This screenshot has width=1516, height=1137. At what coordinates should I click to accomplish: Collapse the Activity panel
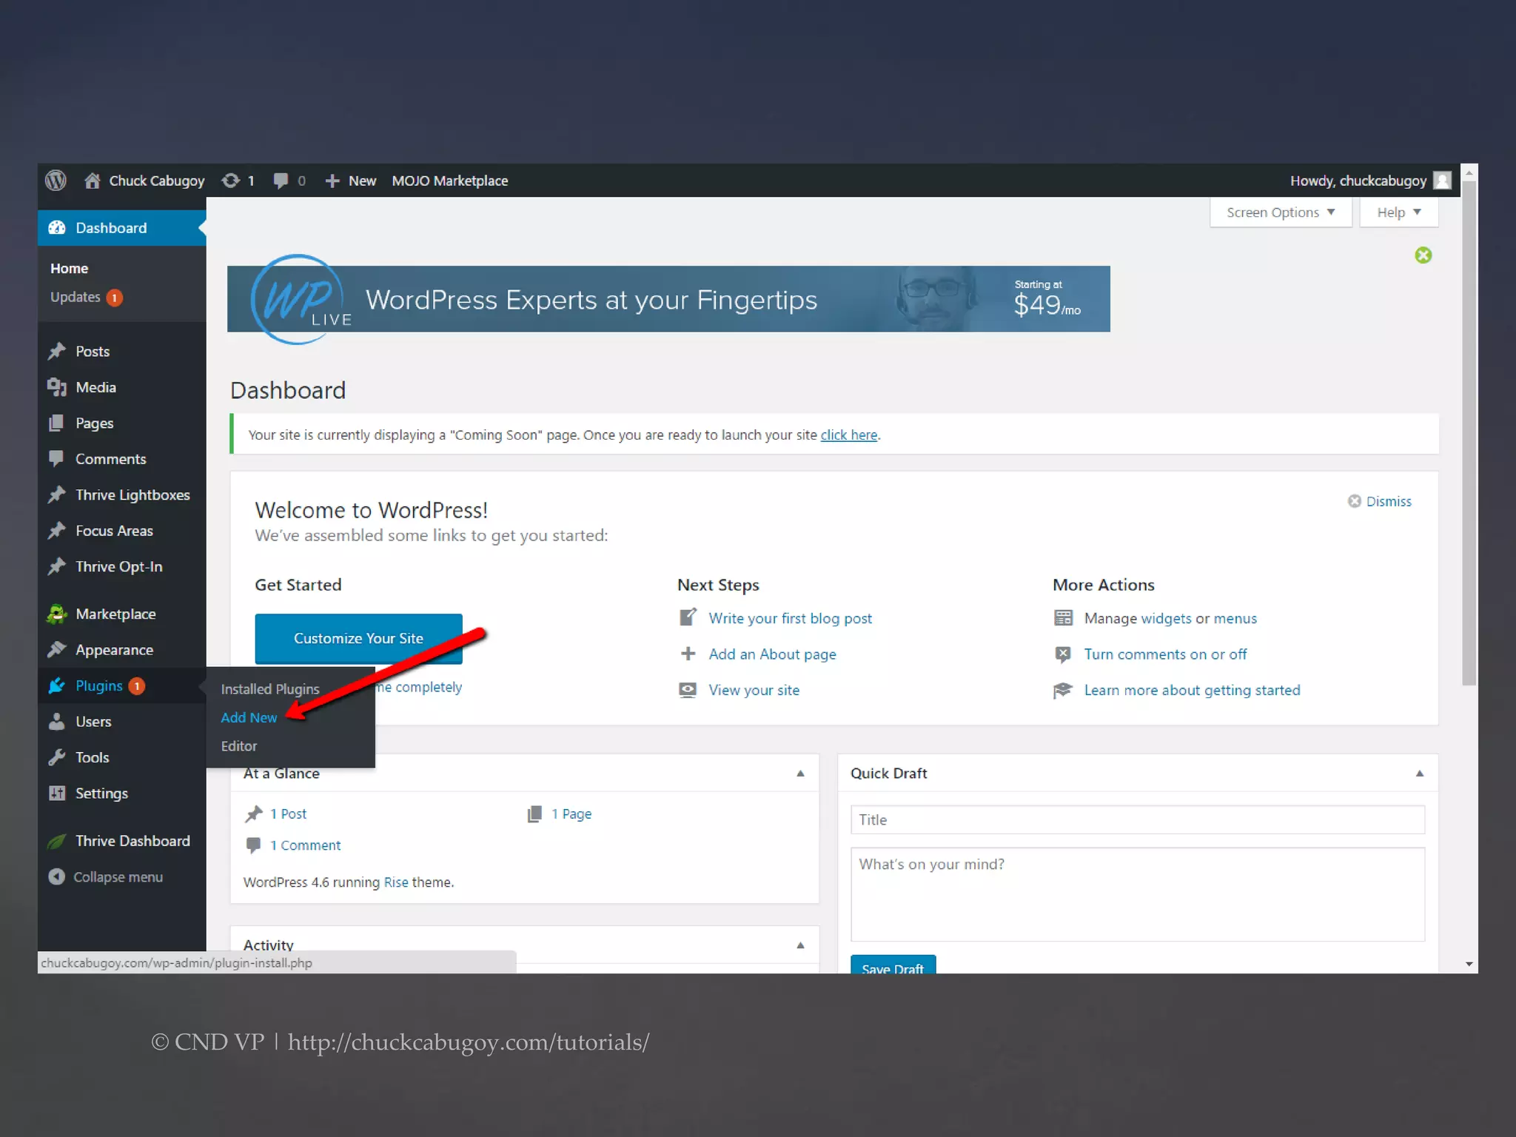point(800,945)
